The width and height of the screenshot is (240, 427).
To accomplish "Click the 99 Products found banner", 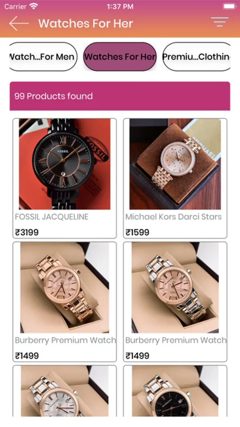I will [120, 96].
